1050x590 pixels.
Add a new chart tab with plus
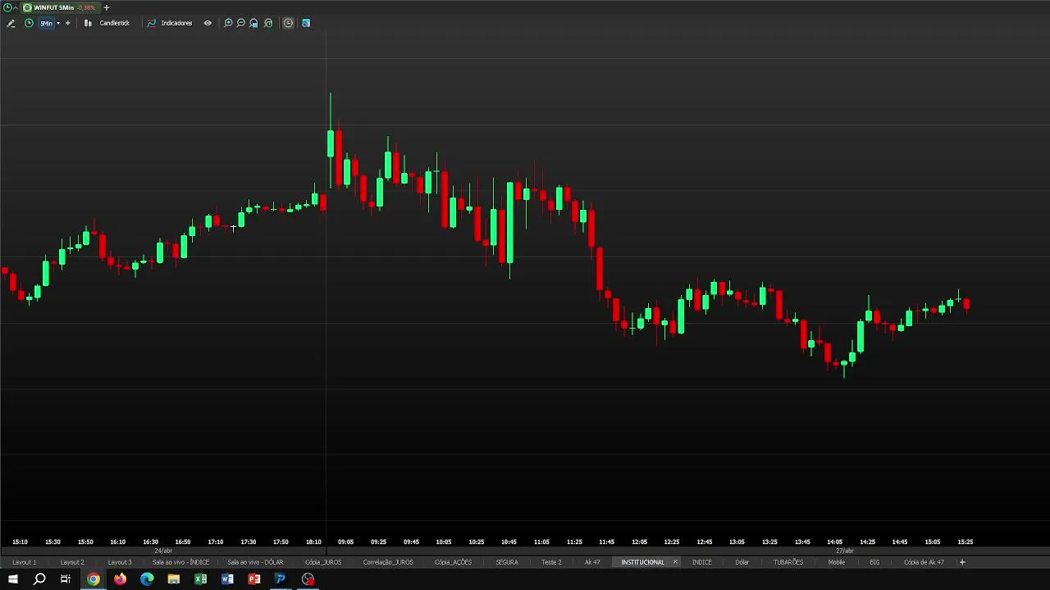click(x=106, y=7)
